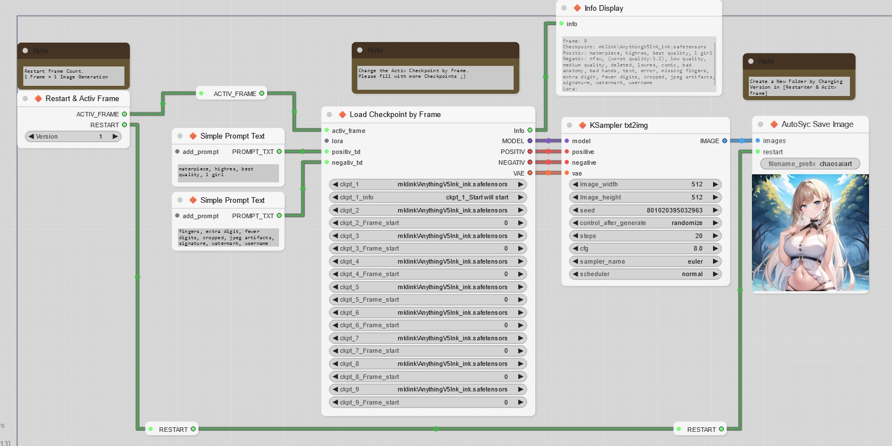Image resolution: width=892 pixels, height=446 pixels.
Task: Click the diamond icon on AutoSyc Save Image
Action: click(x=774, y=124)
